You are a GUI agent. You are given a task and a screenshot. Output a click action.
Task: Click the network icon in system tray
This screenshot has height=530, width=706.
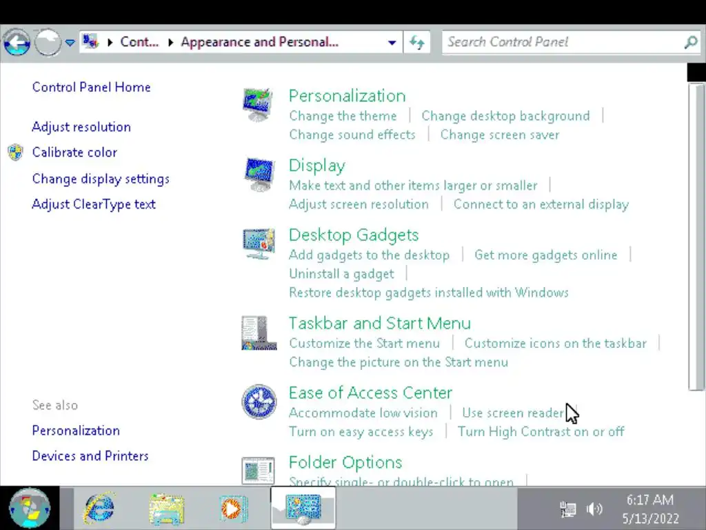(x=568, y=509)
